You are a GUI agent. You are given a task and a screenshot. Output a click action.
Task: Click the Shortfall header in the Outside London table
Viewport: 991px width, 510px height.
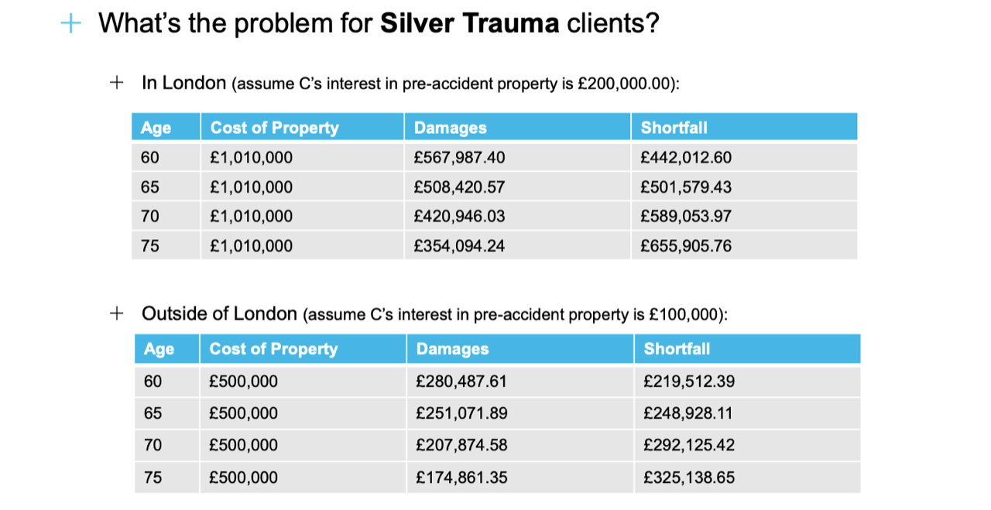click(677, 349)
